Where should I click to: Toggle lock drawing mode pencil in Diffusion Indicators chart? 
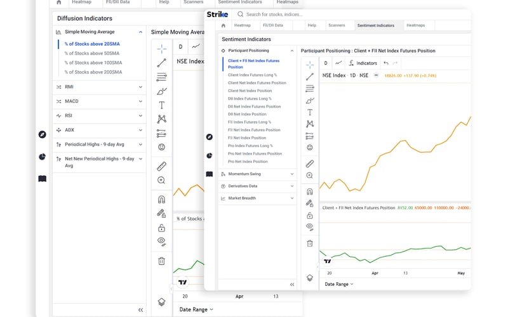click(x=162, y=214)
